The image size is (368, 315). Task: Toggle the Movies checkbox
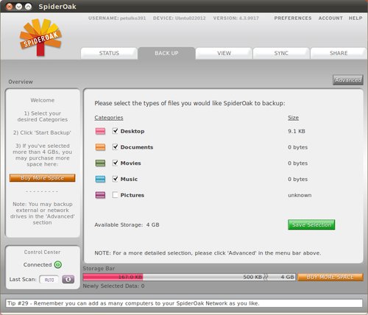(x=115, y=163)
